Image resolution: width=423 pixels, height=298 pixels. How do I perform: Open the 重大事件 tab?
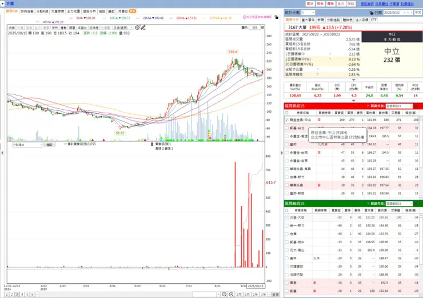click(308, 20)
